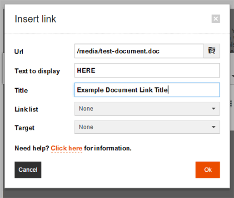
Task: Expand the Target dropdown
Action: pyautogui.click(x=147, y=127)
